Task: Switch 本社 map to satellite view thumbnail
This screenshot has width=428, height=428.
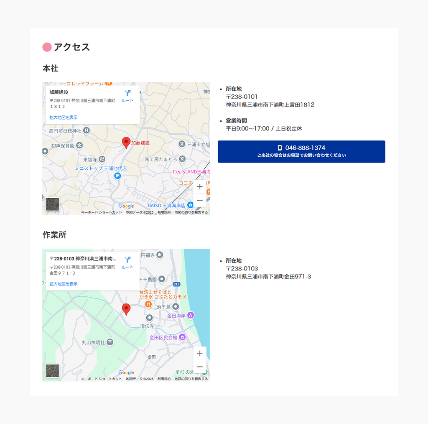Action: 52,204
